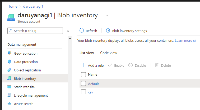Click the Geo-replication globe icon

pos(9,53)
